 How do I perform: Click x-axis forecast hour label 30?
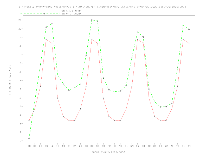pos(86,146)
